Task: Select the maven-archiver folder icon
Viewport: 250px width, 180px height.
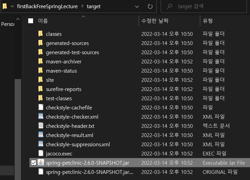Action: (41, 61)
